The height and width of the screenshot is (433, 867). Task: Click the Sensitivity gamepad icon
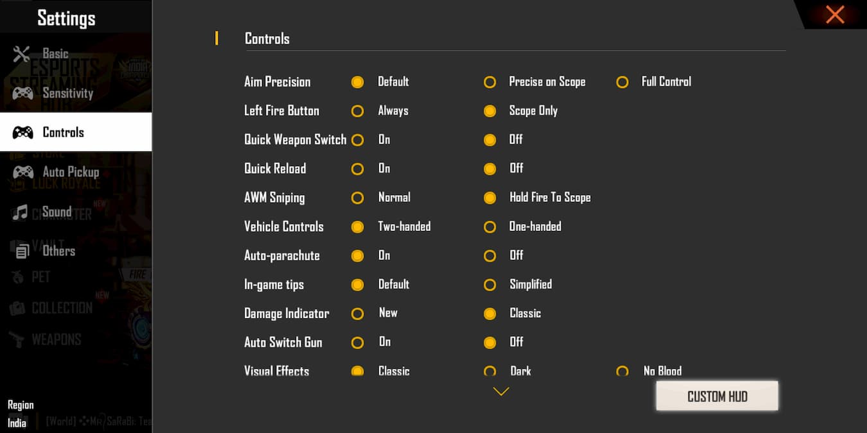[x=22, y=93]
